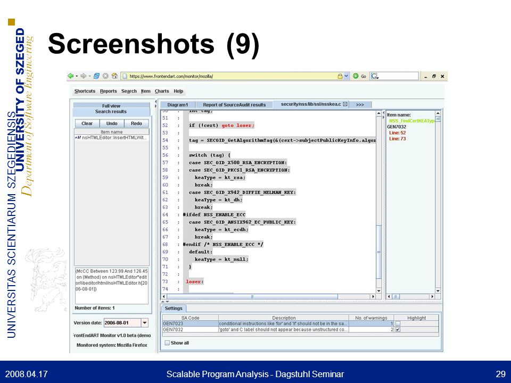This screenshot has width=511, height=383.
Task: Click the padlock security icon in address bar
Action: pos(340,76)
